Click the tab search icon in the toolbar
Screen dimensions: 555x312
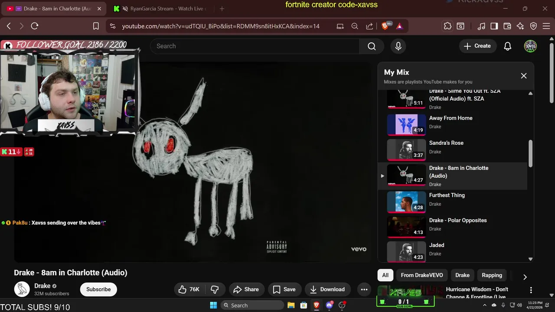click(x=460, y=26)
